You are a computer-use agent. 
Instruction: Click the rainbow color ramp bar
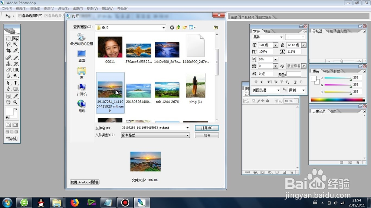click(x=338, y=100)
